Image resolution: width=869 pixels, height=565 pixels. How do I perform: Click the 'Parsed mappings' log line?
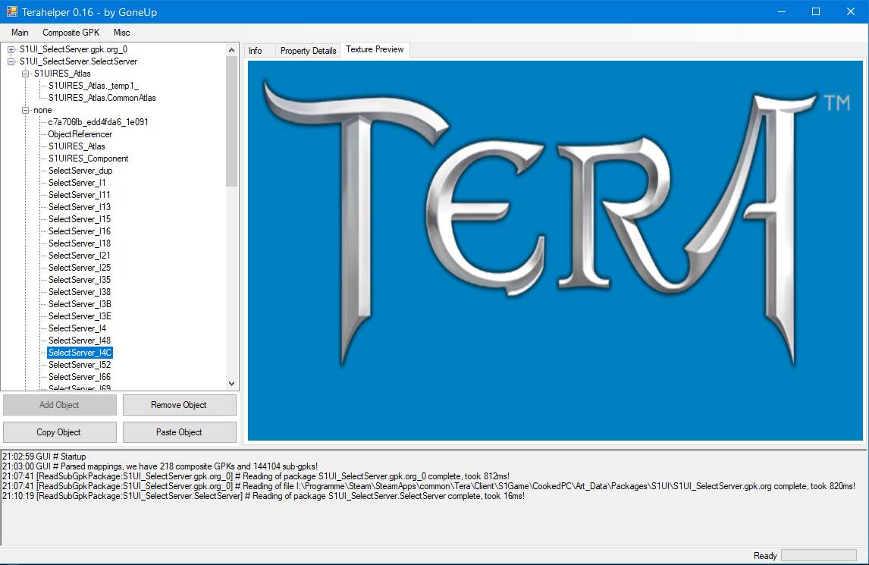click(x=159, y=467)
